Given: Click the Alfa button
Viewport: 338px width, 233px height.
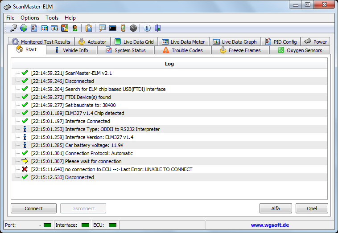Looking at the screenshot, I should coord(276,208).
